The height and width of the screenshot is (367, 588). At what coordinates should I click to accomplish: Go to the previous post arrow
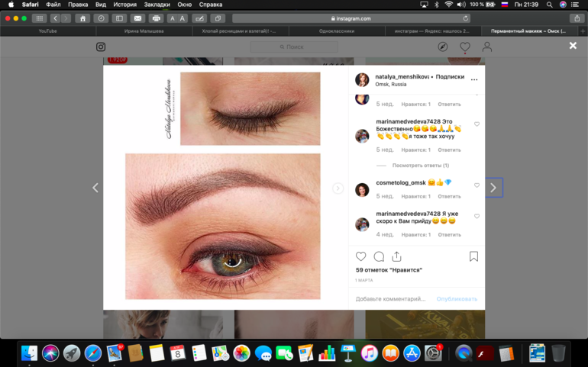(x=95, y=188)
